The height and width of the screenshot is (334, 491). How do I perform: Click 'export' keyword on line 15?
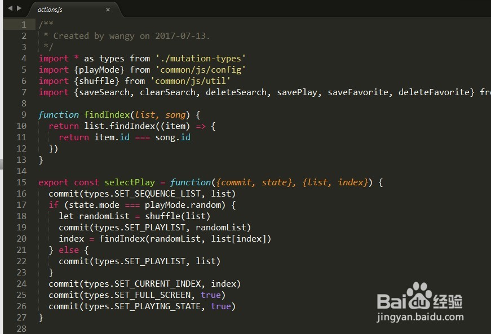pyautogui.click(x=54, y=182)
